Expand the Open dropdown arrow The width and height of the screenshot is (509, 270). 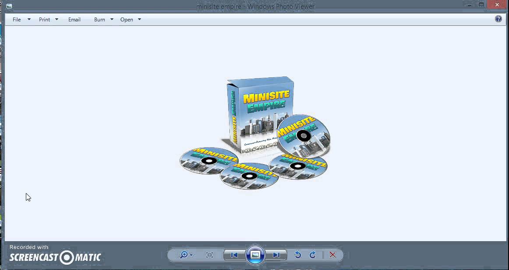pos(139,19)
